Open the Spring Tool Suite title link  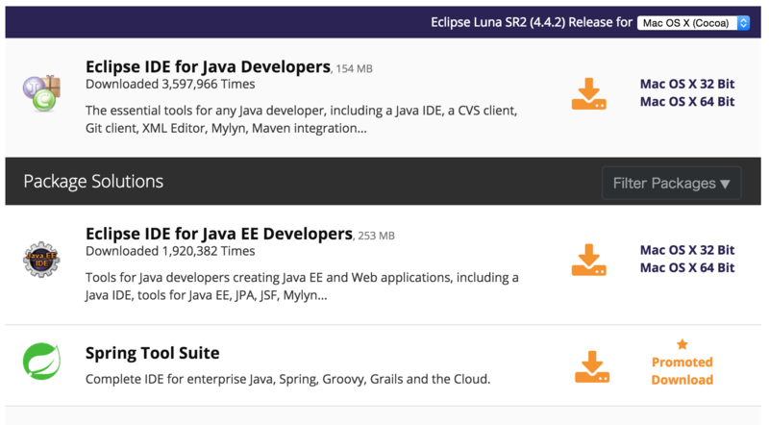coord(152,353)
